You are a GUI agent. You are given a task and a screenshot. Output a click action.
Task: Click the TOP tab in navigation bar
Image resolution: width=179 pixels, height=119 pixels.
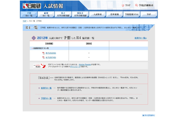coord(149,14)
